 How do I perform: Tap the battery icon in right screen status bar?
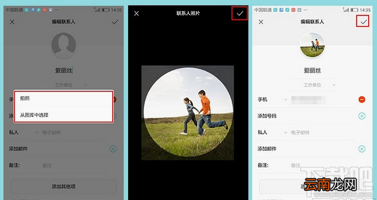(354, 10)
